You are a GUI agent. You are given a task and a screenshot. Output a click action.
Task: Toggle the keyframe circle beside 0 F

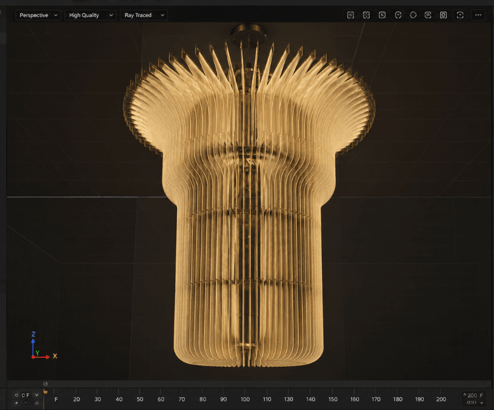pyautogui.click(x=16, y=395)
